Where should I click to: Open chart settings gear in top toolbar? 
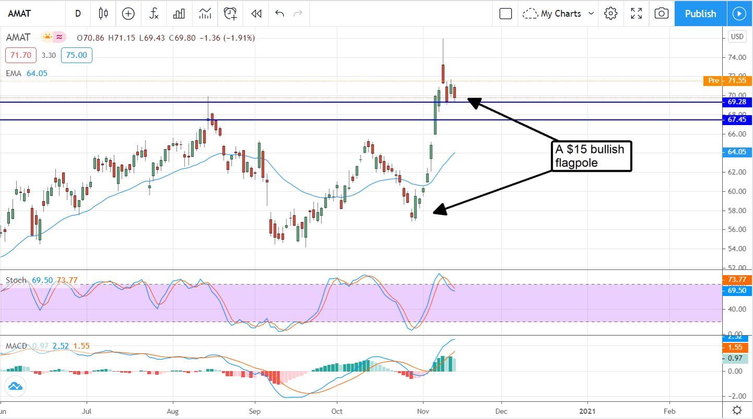coord(611,14)
